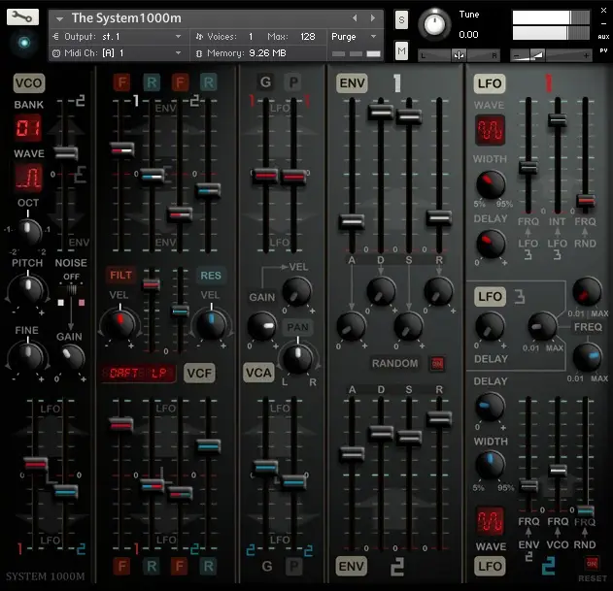Go to previous instrument preset arrow
613x591 pixels.
point(355,18)
